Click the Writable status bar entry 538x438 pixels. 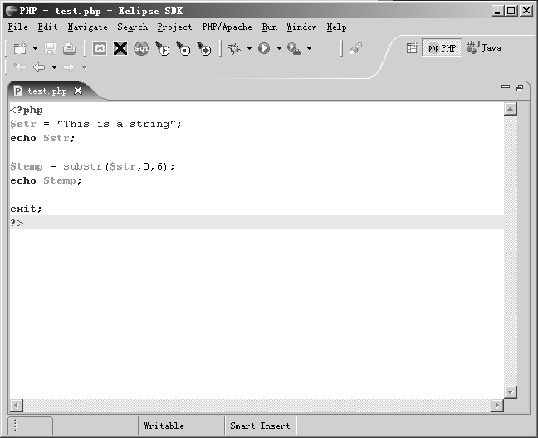[x=164, y=426]
